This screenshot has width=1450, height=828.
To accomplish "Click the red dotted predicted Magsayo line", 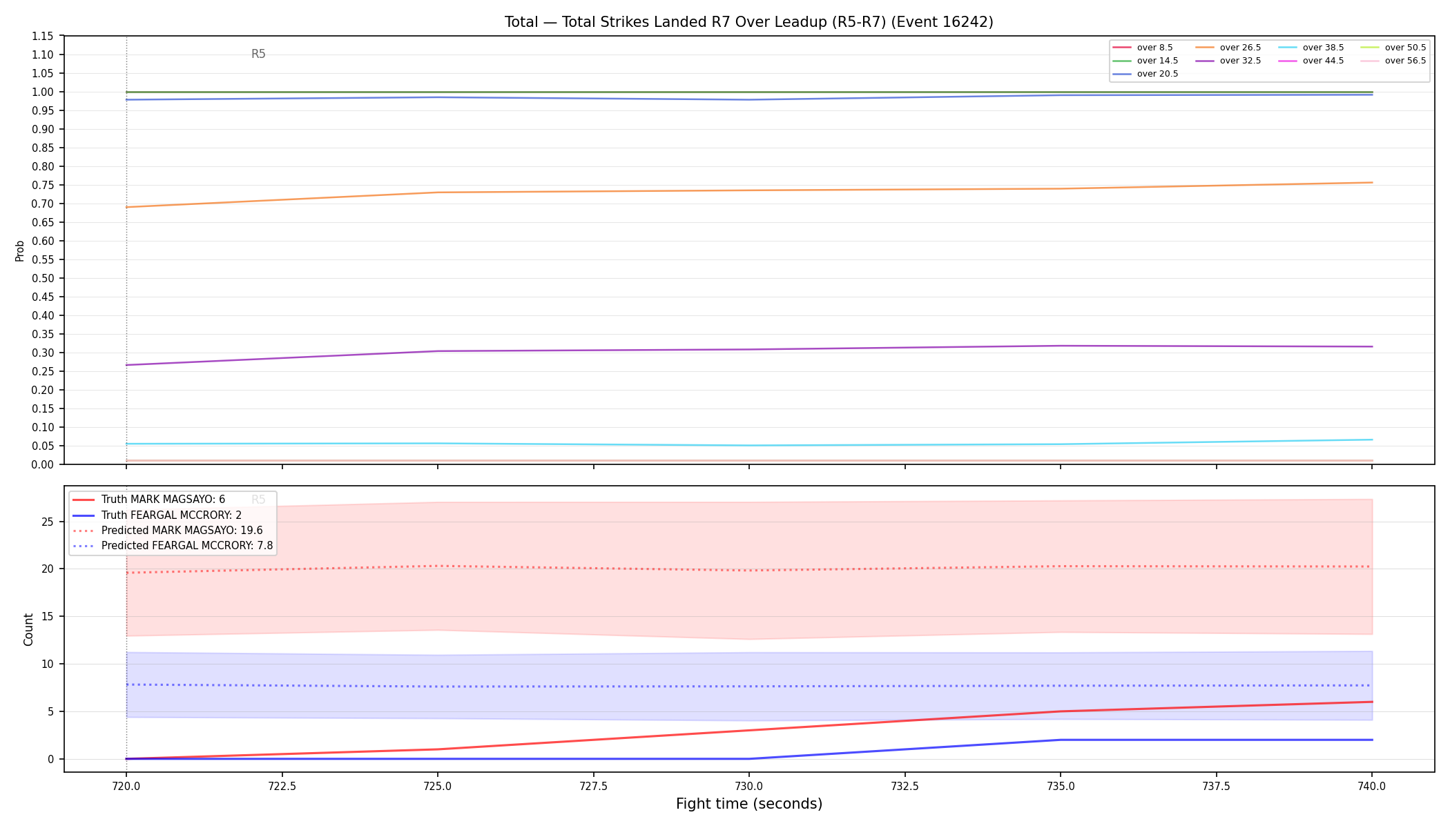I will tap(749, 571).
